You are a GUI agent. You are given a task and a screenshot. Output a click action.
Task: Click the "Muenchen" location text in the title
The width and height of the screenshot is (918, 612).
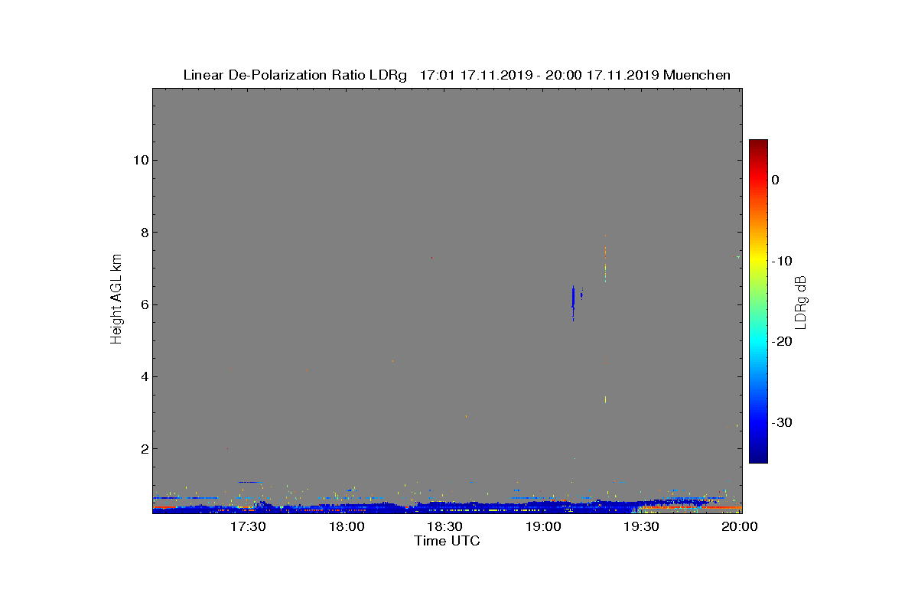pos(697,75)
